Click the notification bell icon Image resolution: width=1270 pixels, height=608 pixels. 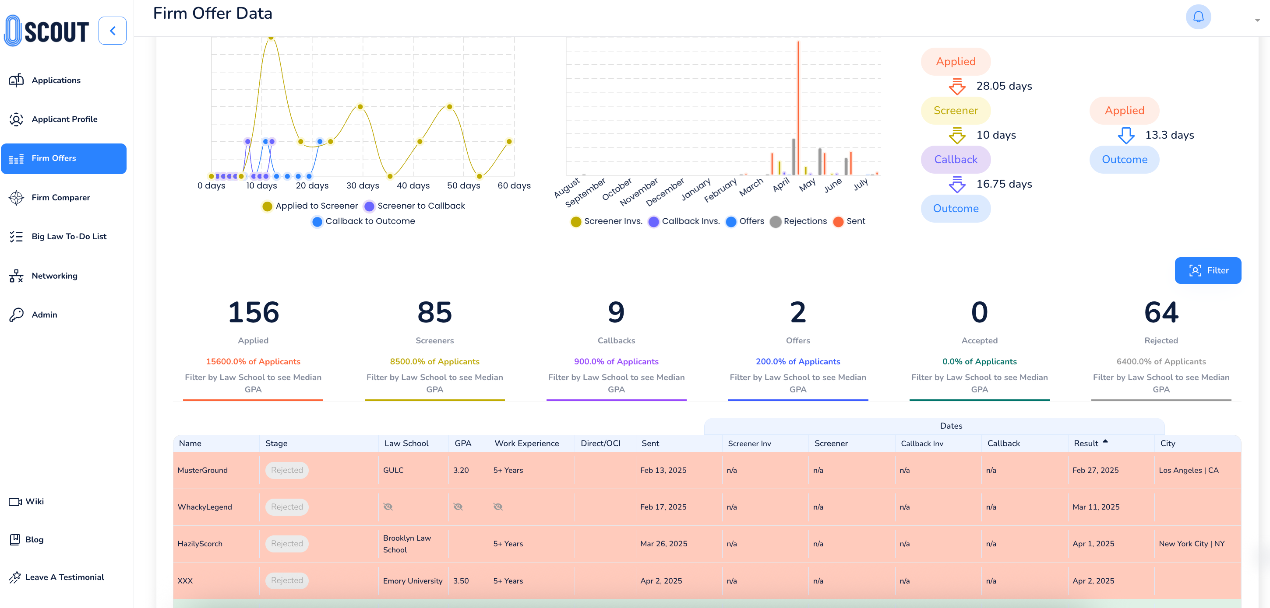1198,17
